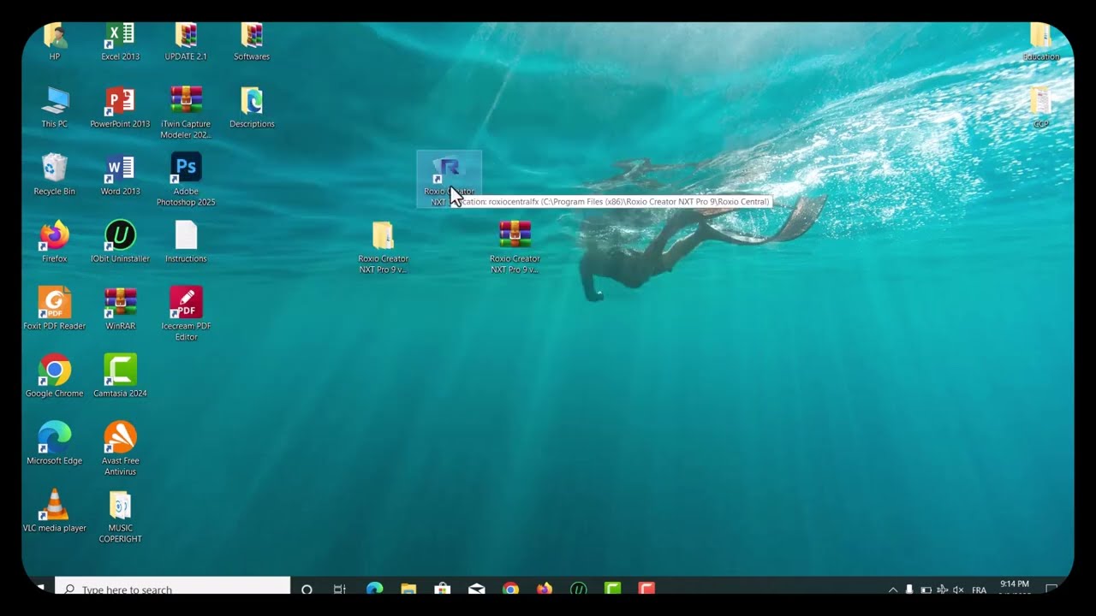1096x616 pixels.
Task: Select the Adobe Photoshop 2025 shortcut
Action: (x=186, y=179)
